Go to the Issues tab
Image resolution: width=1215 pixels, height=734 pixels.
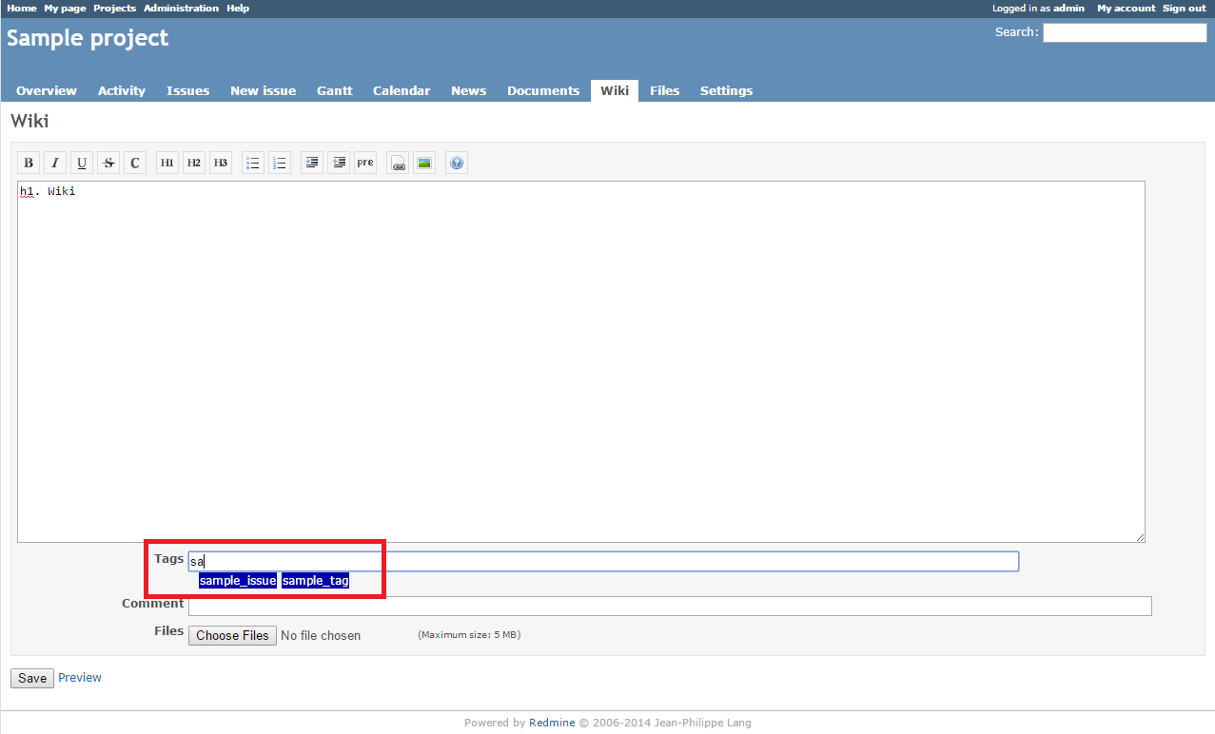point(187,91)
